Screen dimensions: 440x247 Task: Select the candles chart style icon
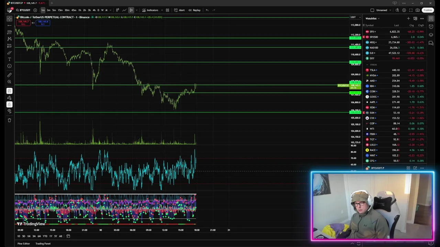(131, 10)
